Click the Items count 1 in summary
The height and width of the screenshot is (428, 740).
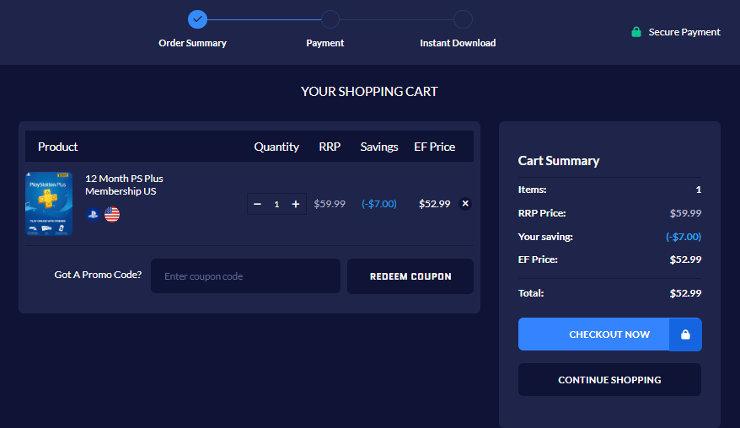tap(699, 190)
